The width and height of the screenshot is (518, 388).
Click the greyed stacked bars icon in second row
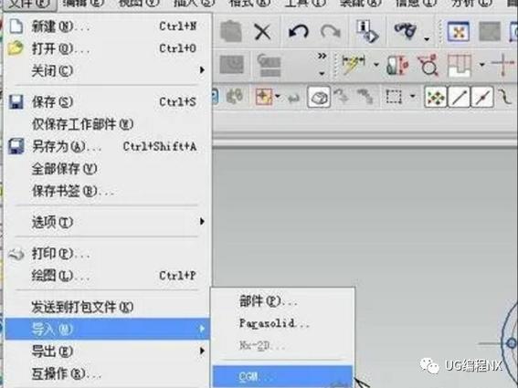click(270, 65)
